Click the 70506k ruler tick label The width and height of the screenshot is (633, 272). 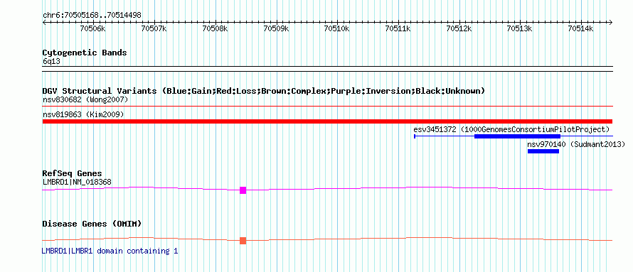[x=93, y=28]
